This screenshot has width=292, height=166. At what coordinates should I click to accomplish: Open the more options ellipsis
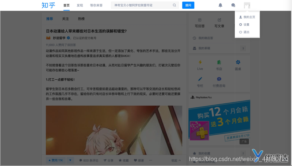(x=150, y=160)
